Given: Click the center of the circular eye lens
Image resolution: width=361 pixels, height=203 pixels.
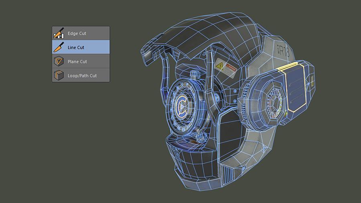Looking at the screenshot, I should pyautogui.click(x=182, y=106).
